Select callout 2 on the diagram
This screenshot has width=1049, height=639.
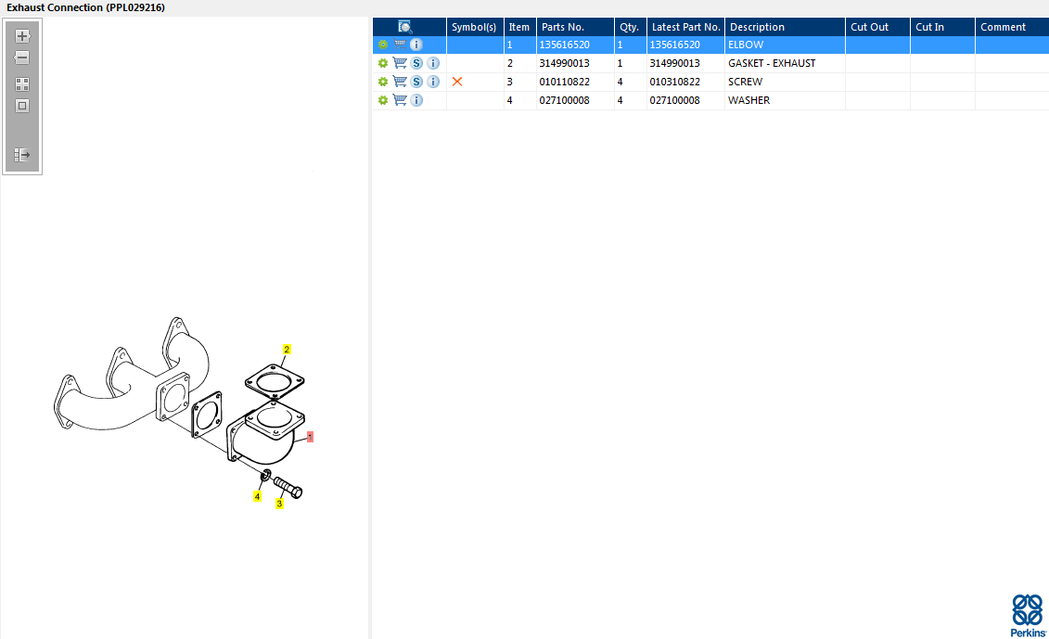click(x=287, y=350)
